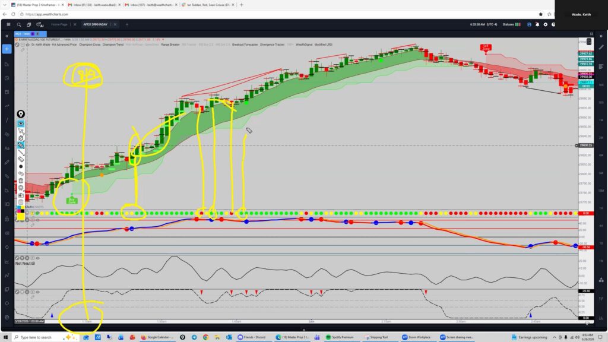The width and height of the screenshot is (608, 342).
Task: Expand panel via bottom-center up caret
Action: pos(303,330)
